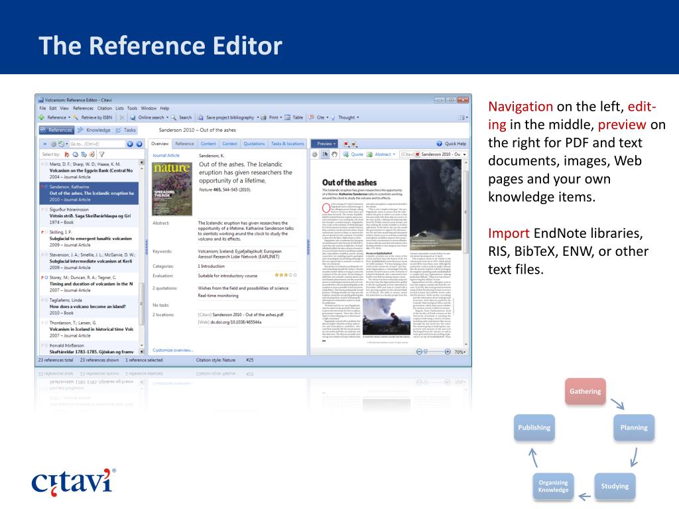Screen dimensions: 679x509
Task: Add a new Reference with green plus
Action: click(x=42, y=117)
